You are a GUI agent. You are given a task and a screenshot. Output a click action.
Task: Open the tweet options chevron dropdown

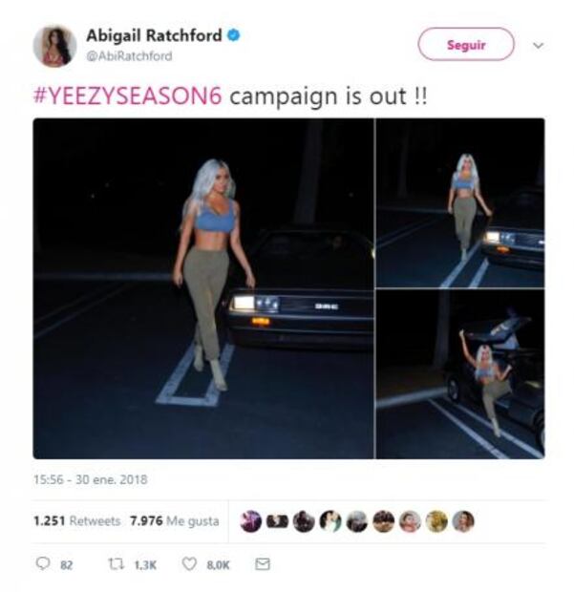(538, 45)
